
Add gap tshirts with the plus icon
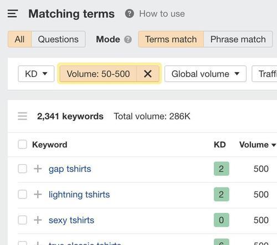[x=38, y=169]
